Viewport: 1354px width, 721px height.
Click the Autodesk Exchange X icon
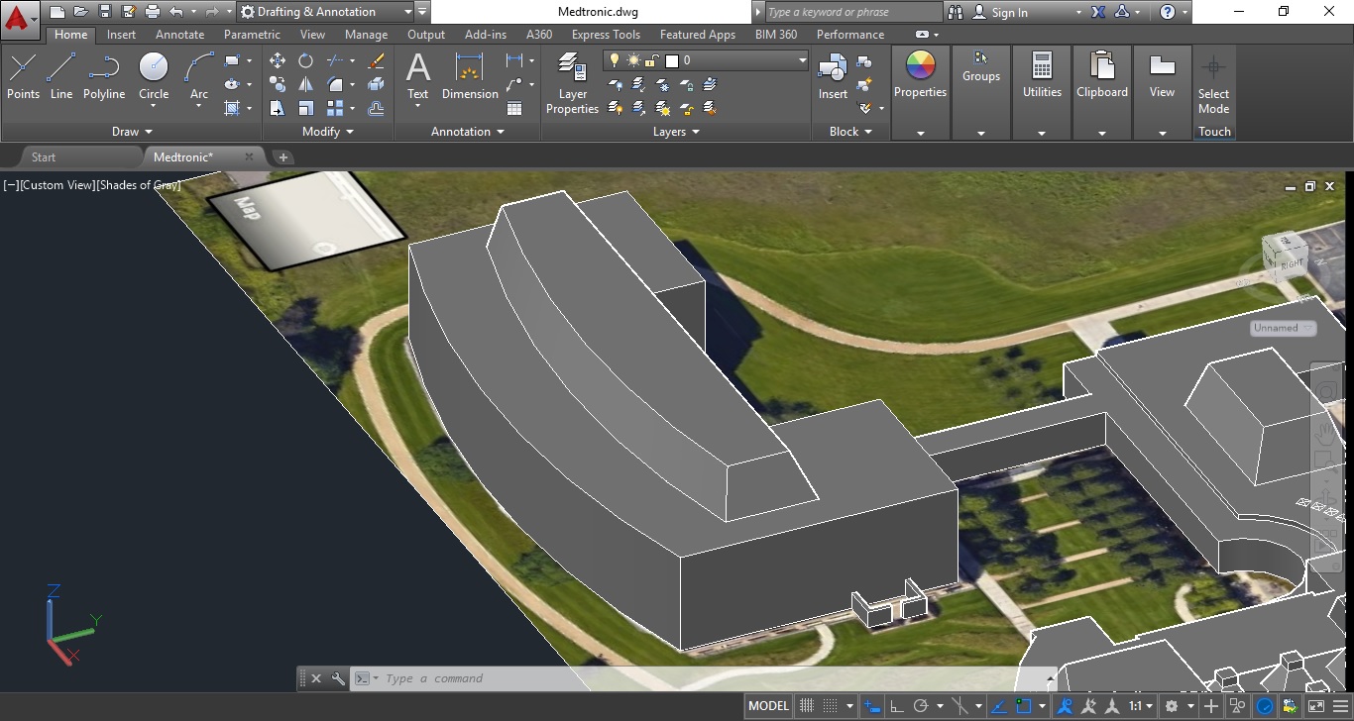[1098, 12]
